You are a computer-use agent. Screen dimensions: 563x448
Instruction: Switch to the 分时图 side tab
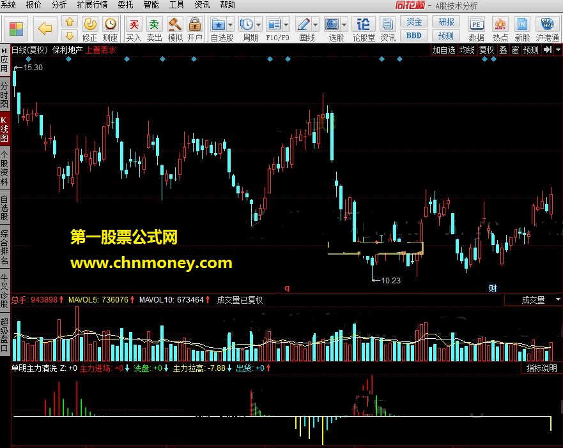tap(4, 94)
